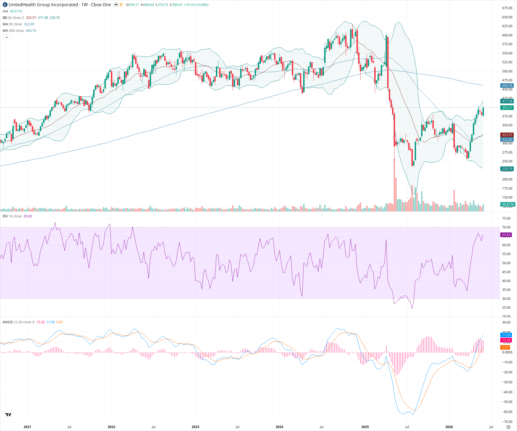This screenshot has height=431, width=517.
Task: Click the H404.04 high price value
Action: [x=148, y=5]
